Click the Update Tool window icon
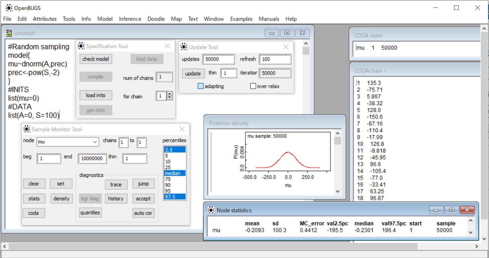This screenshot has height=258, width=489. [184, 47]
